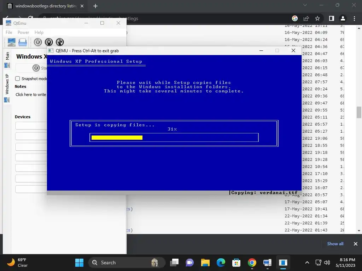Open the Help menu in QtEmu
Image resolution: width=362 pixels, height=271 pixels.
click(x=39, y=32)
